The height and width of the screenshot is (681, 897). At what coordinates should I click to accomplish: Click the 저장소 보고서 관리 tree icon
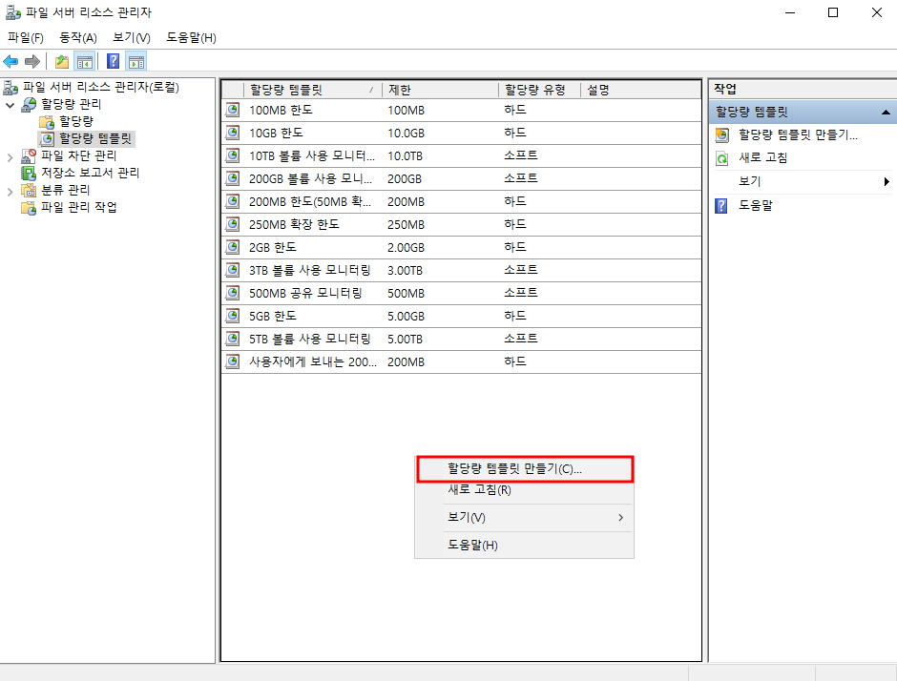coord(29,173)
